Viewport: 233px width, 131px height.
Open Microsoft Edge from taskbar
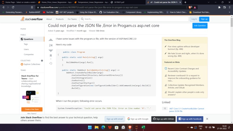(103, 128)
